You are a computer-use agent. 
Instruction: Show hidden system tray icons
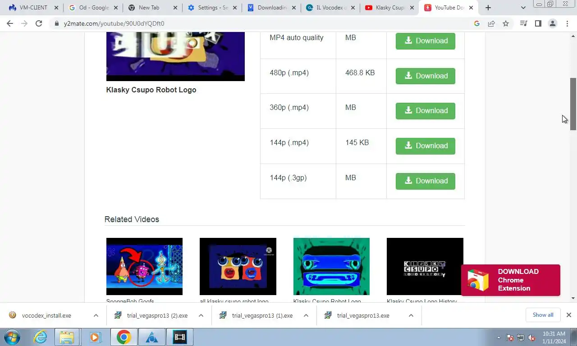click(499, 337)
